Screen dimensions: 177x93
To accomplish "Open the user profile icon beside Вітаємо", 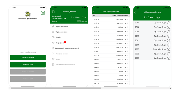I will coord(53,12).
